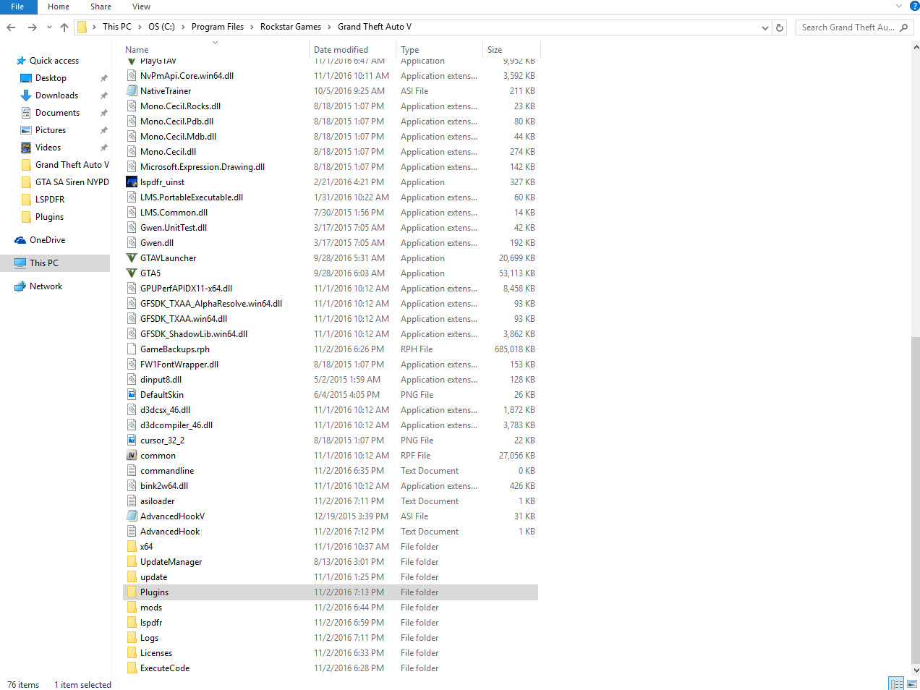Click the Back navigation arrow

[11, 27]
